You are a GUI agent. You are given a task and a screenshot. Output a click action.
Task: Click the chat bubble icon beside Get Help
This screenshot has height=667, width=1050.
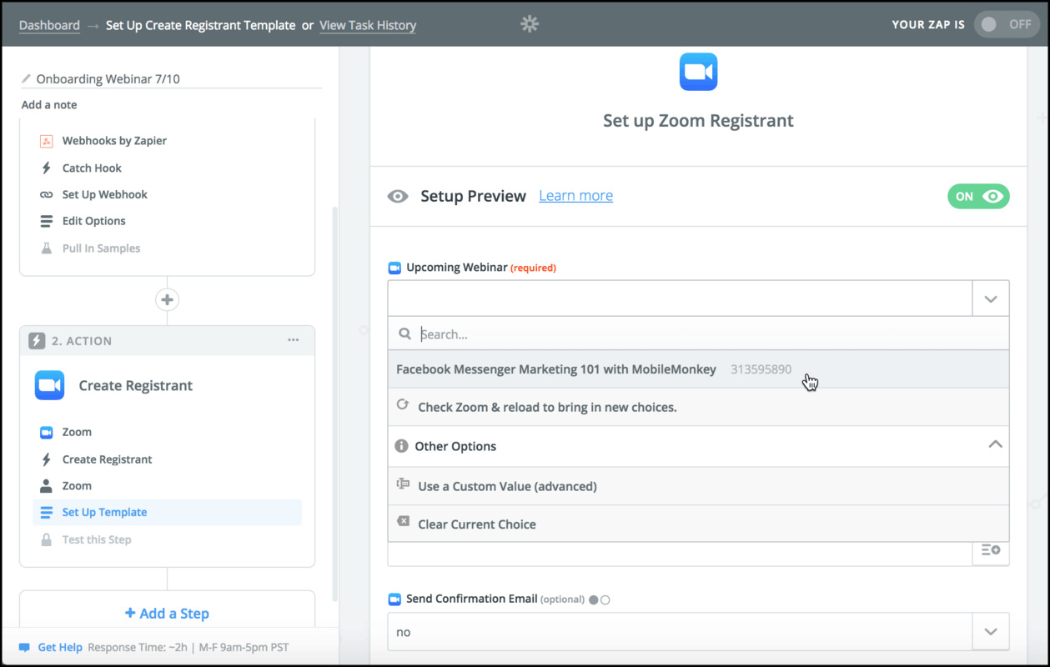pyautogui.click(x=25, y=647)
